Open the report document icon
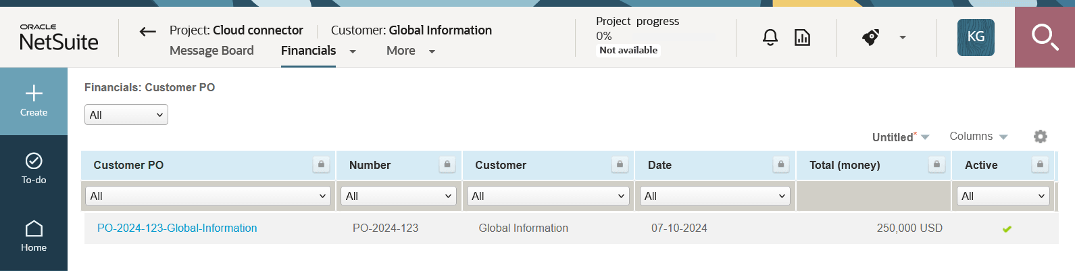Image resolution: width=1075 pixels, height=271 pixels. click(802, 37)
